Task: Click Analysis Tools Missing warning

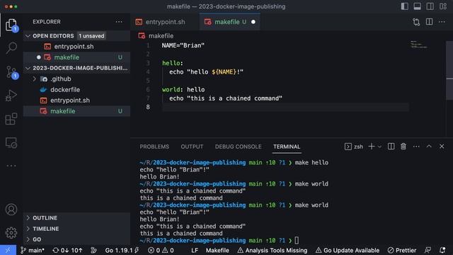Action: pyautogui.click(x=272, y=250)
